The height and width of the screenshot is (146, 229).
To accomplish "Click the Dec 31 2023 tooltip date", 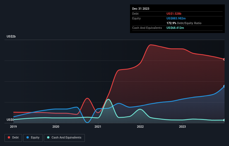I will [141, 9].
